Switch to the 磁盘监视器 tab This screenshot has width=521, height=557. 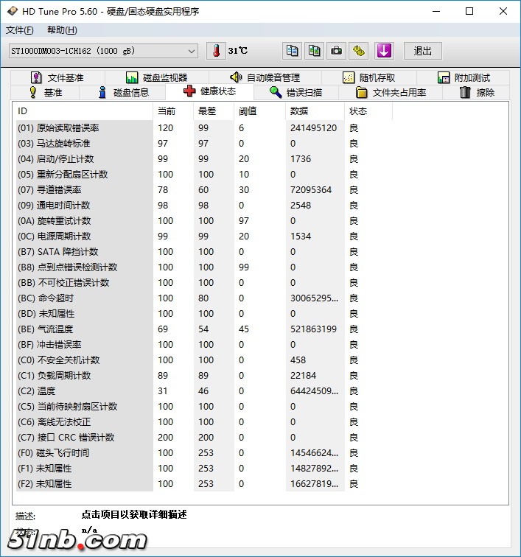(157, 77)
